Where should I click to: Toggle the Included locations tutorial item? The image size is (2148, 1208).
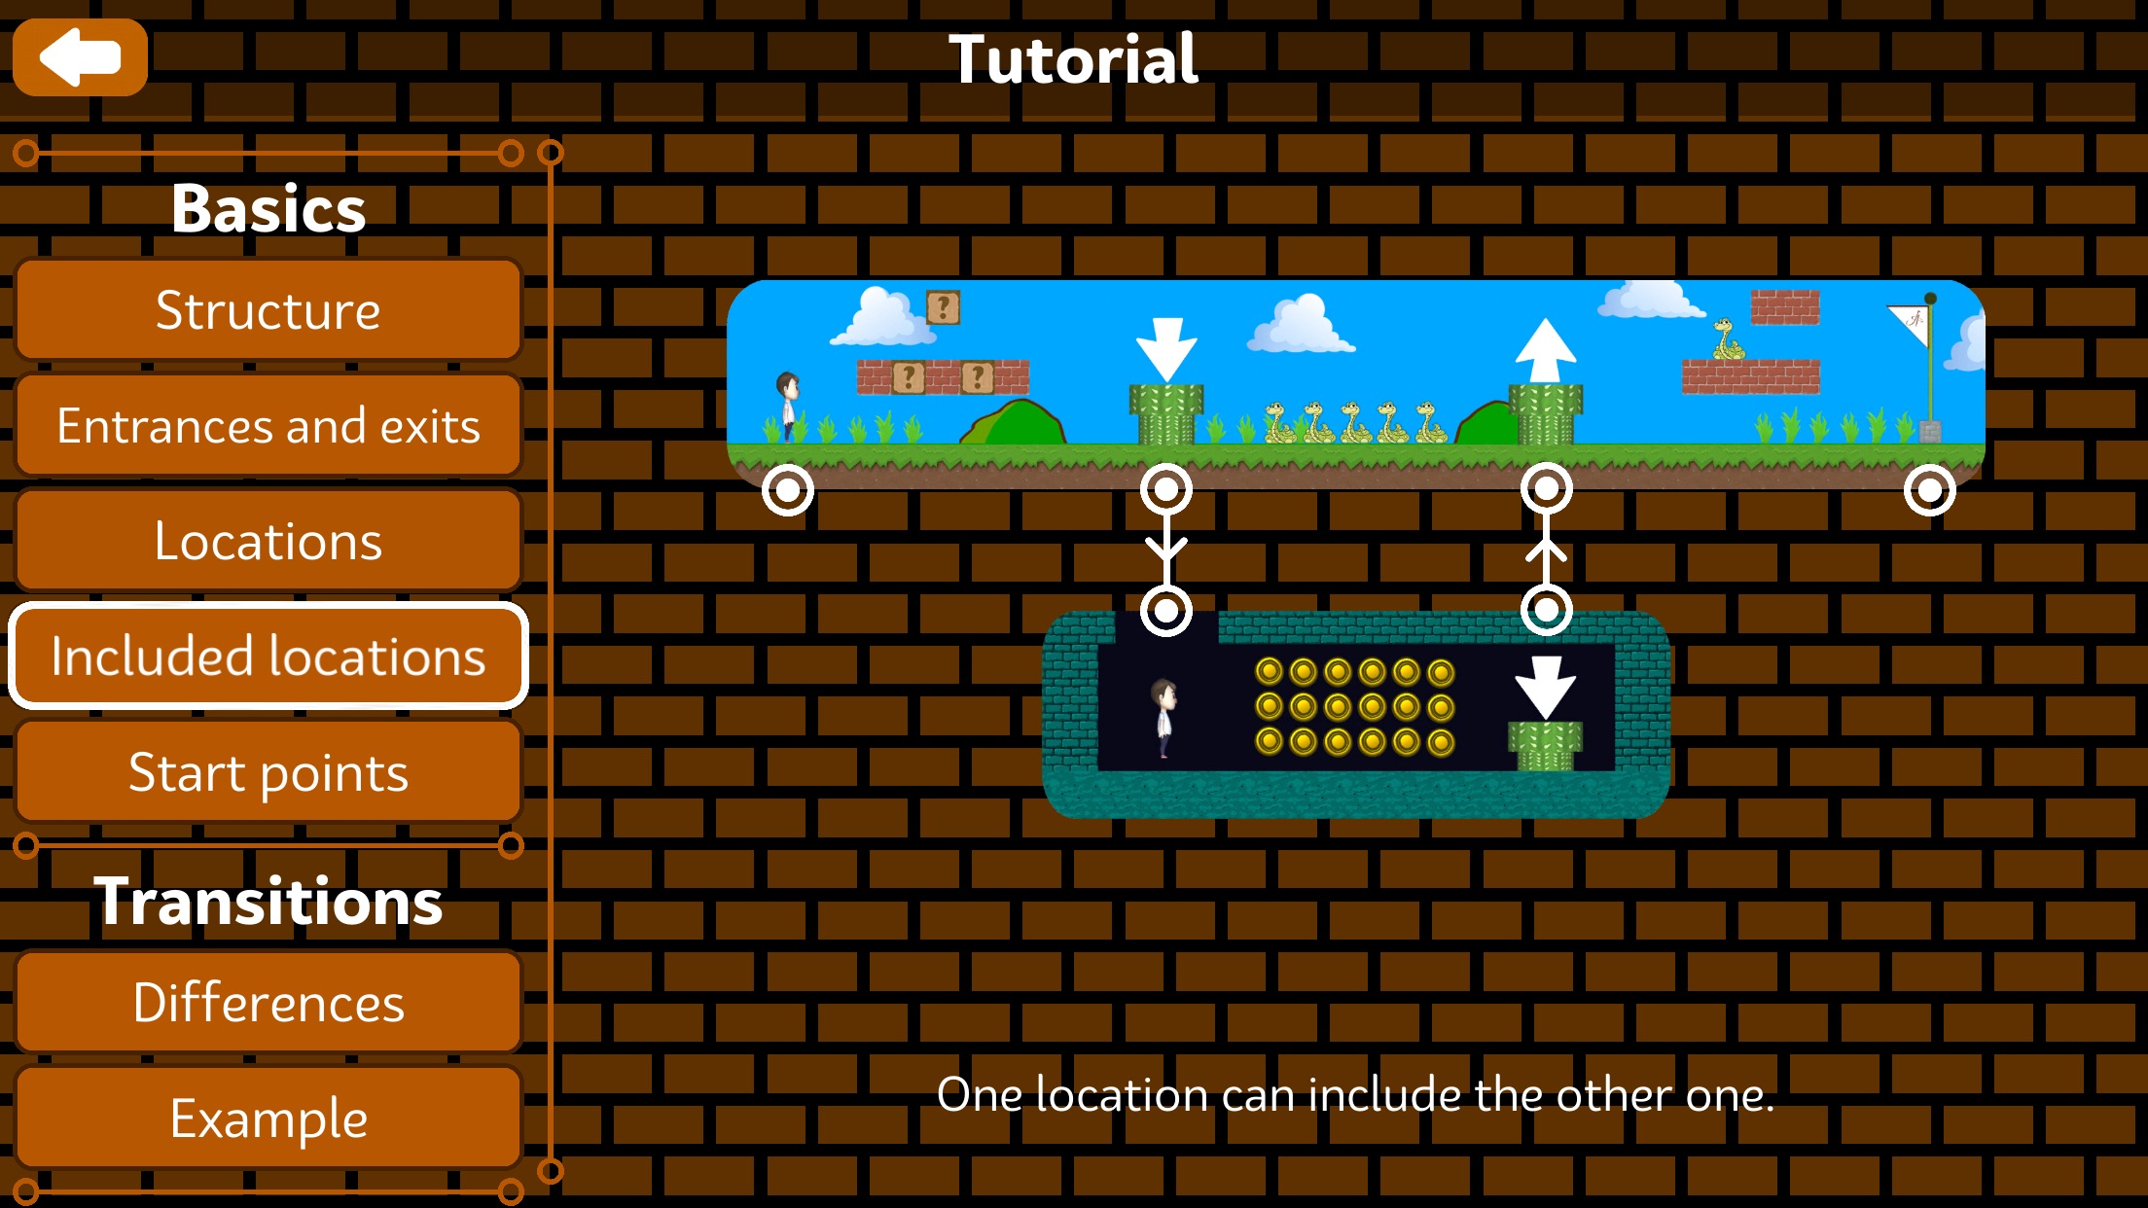268,655
